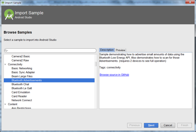The height and width of the screenshot is (132, 196).
Task: Click the Previous button
Action: click(134, 125)
